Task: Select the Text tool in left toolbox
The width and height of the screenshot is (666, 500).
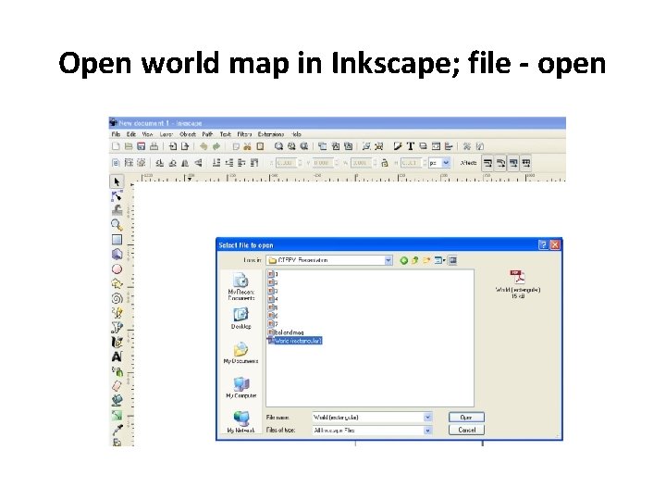Action: pos(117,356)
